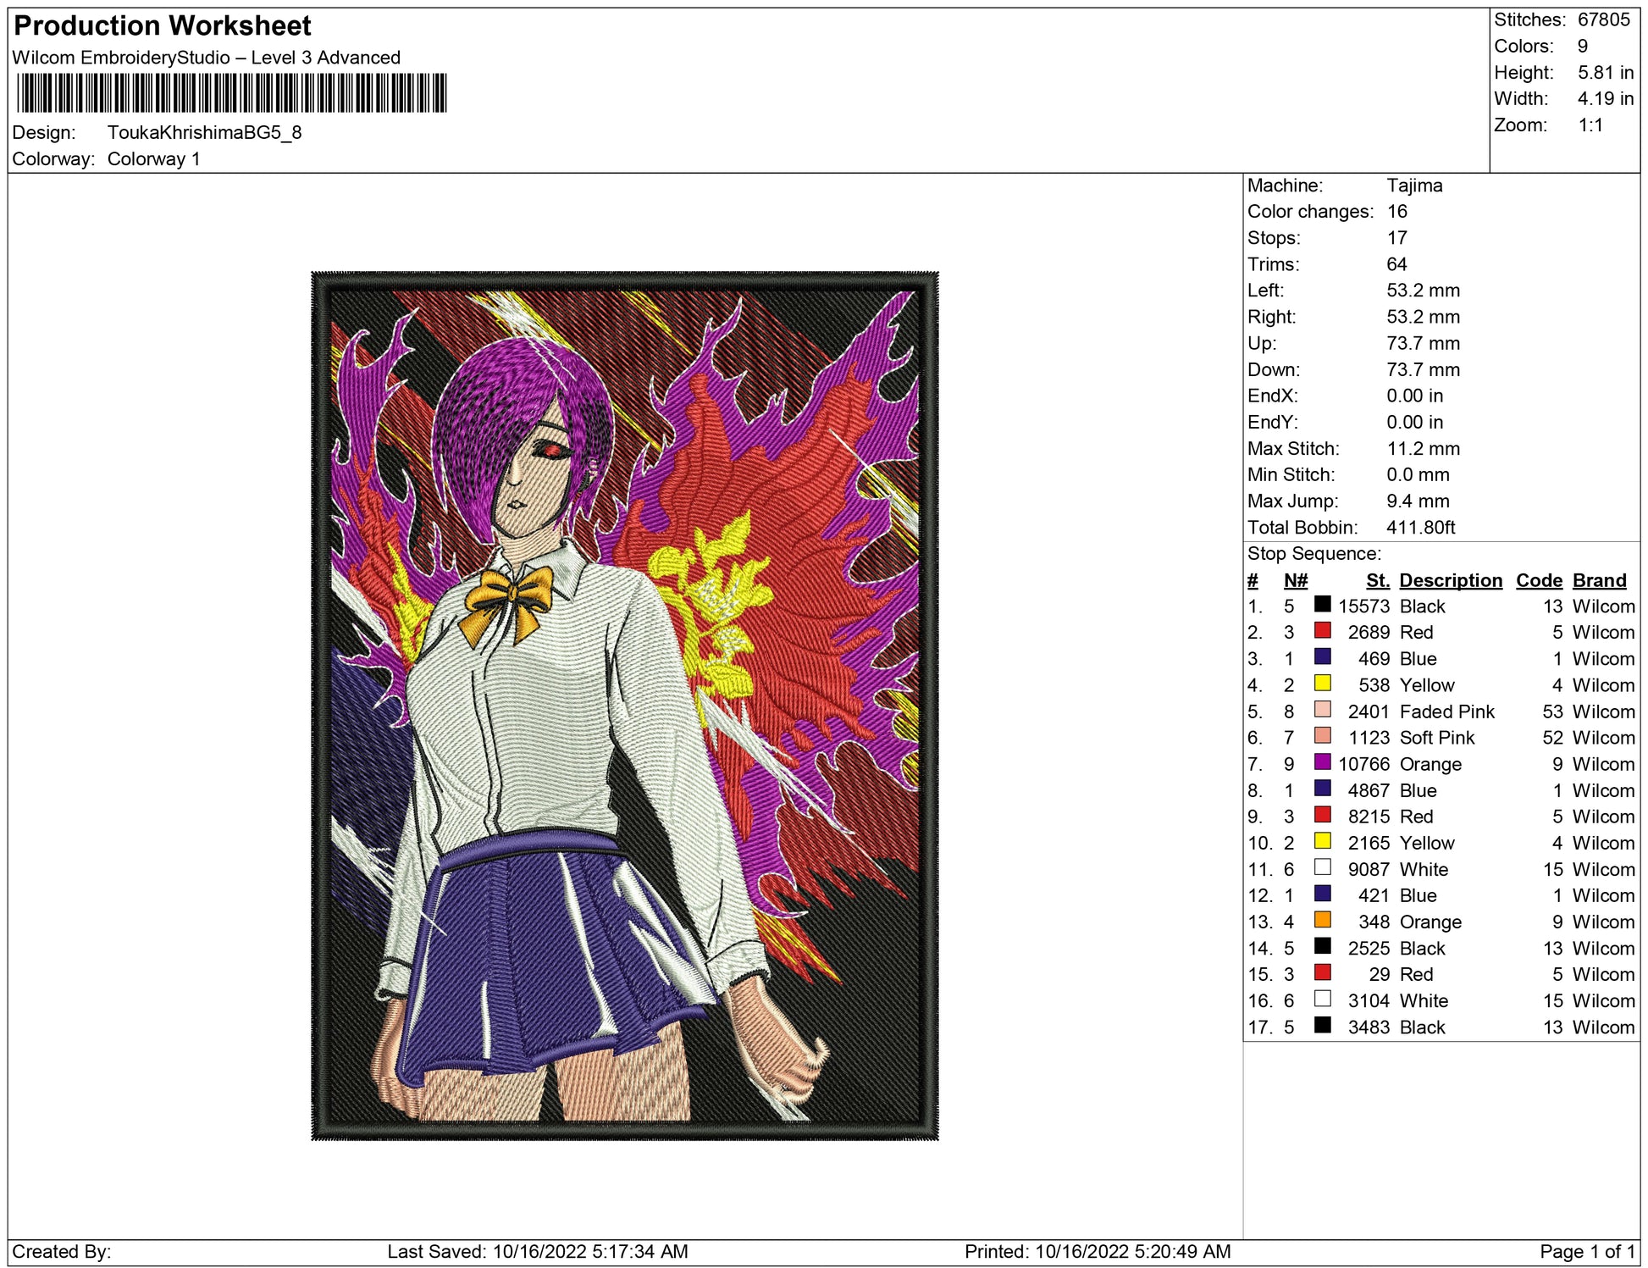The image size is (1648, 1268).
Task: Click the Page 1 of 1 label
Action: tap(1586, 1251)
